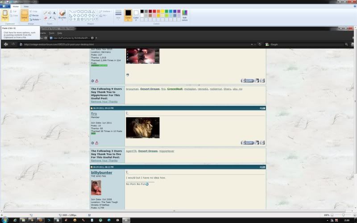Expand the Select tool dropdown
This screenshot has width=357, height=223.
[x=25, y=20]
